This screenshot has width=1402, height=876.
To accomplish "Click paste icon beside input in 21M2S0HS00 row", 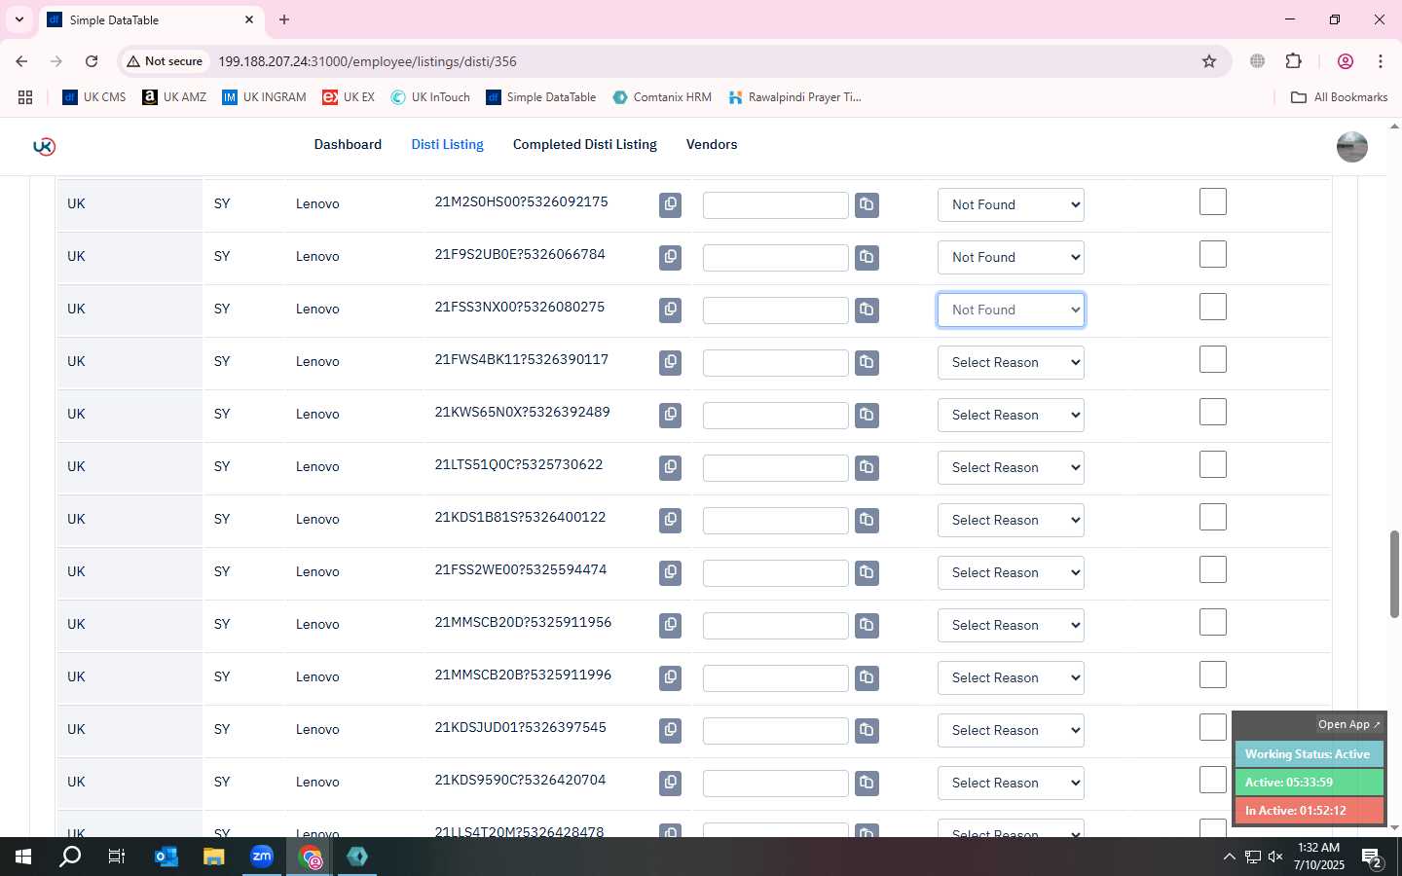I will coord(867,204).
